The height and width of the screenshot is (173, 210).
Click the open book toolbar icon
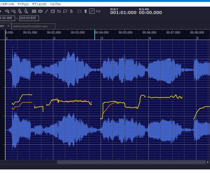(x=34, y=11)
